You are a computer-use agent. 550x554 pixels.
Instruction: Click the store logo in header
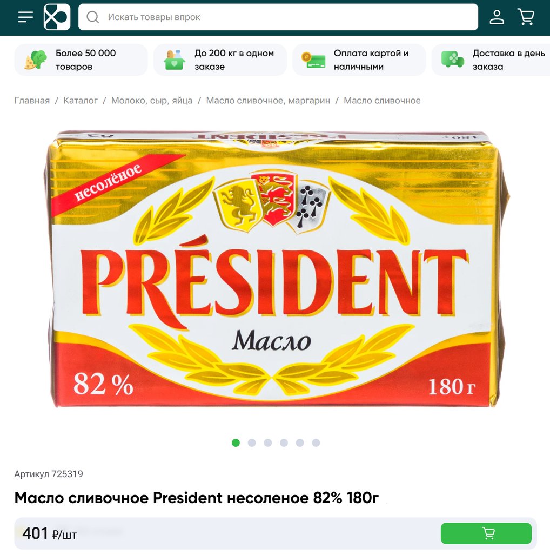[57, 17]
